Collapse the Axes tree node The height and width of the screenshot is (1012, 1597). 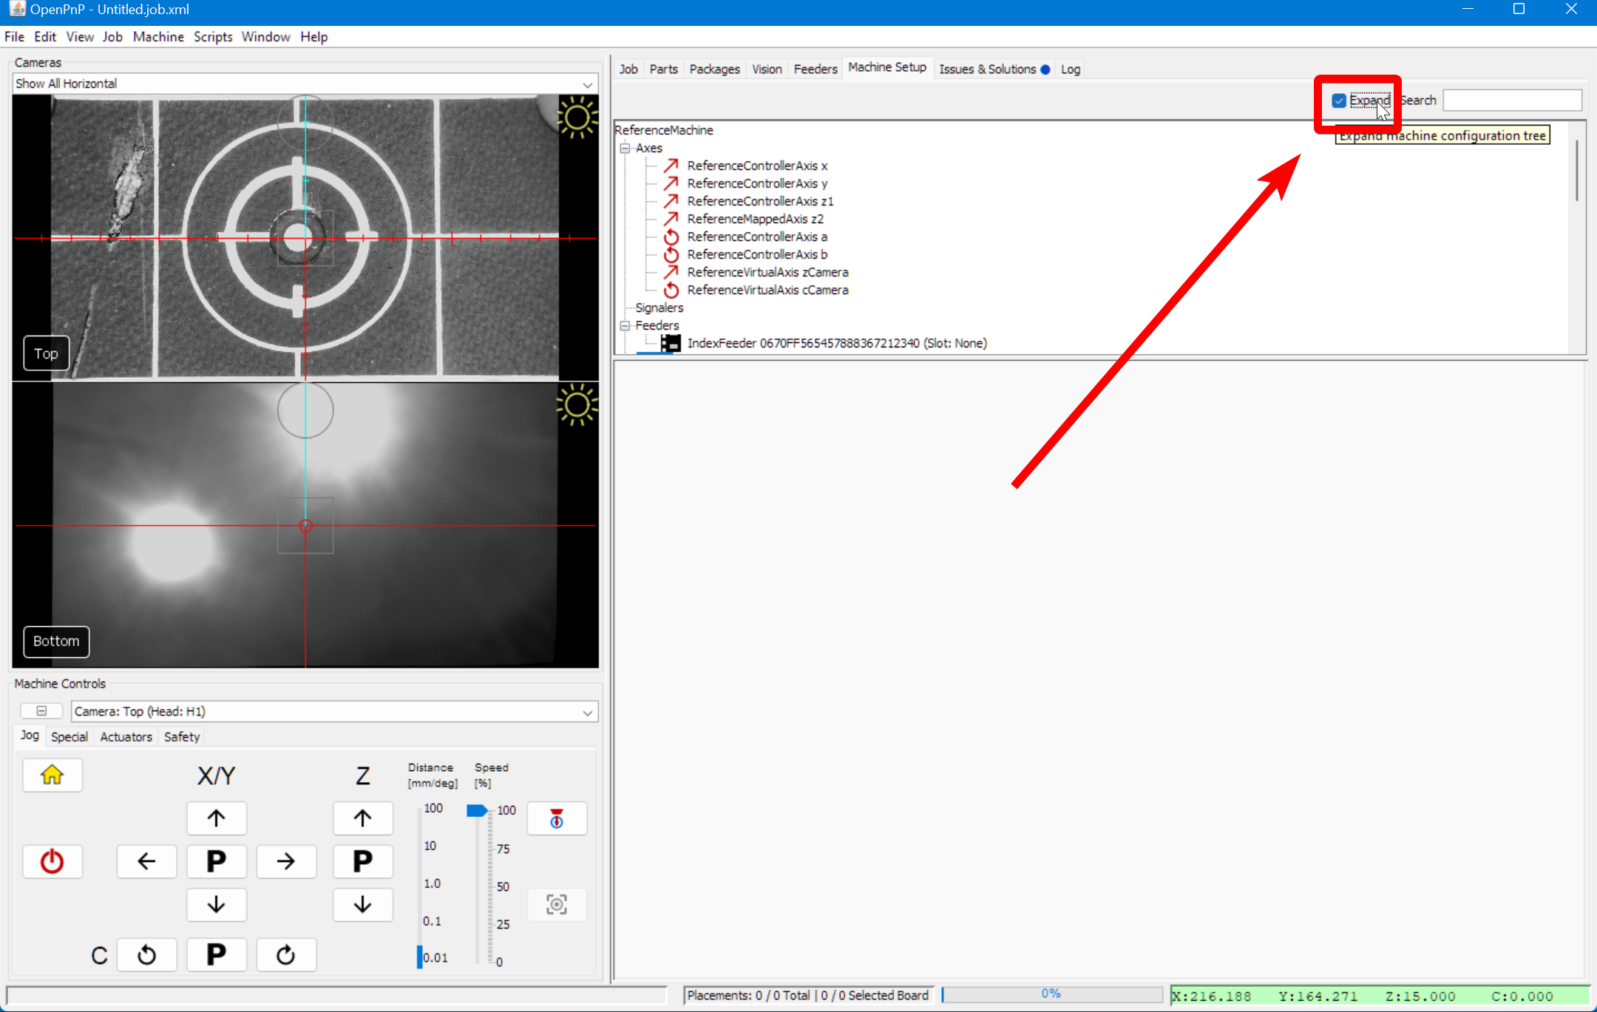(x=625, y=148)
